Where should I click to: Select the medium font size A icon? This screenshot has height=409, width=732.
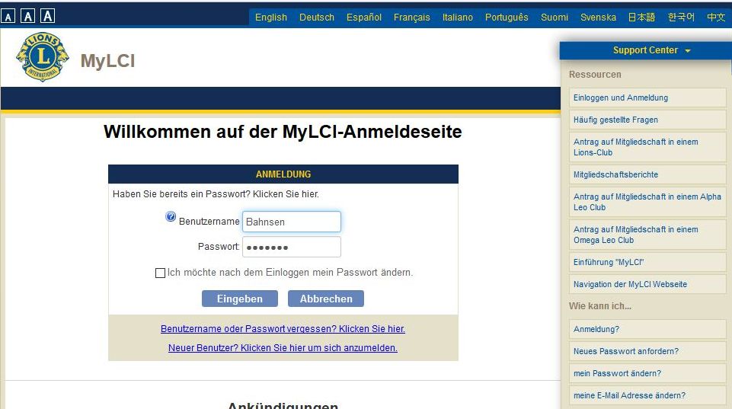coord(28,16)
